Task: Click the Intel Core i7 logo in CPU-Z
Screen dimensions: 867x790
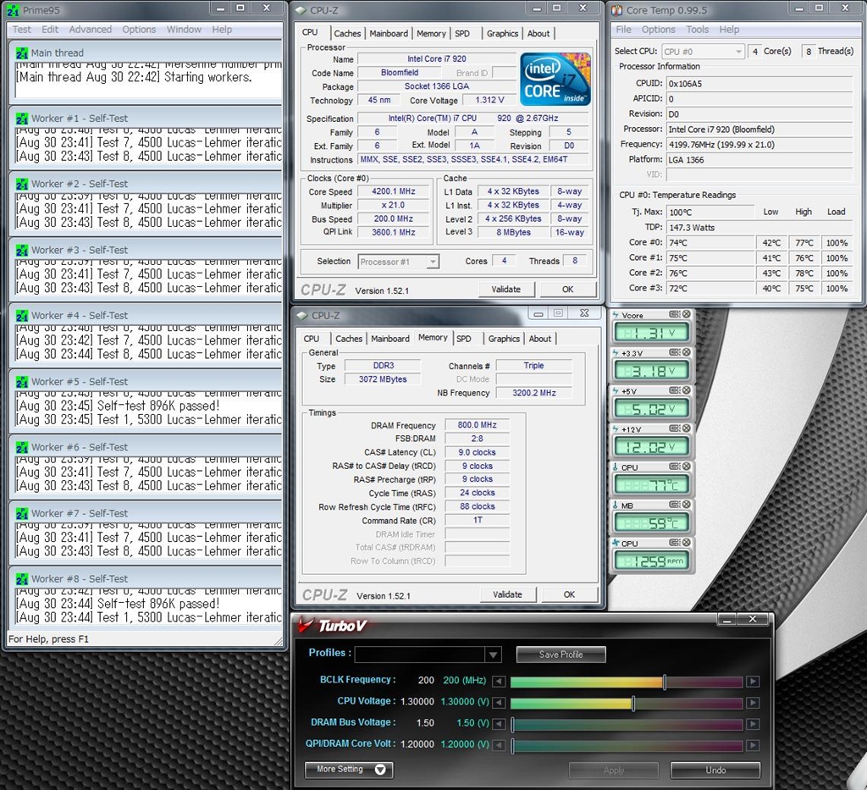Action: (x=555, y=80)
